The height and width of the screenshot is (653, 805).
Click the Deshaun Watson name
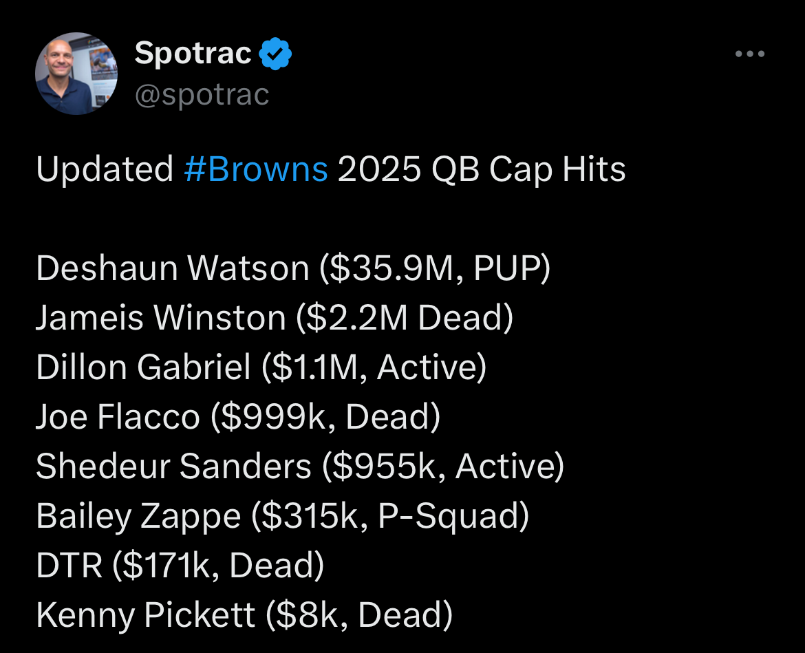point(172,268)
